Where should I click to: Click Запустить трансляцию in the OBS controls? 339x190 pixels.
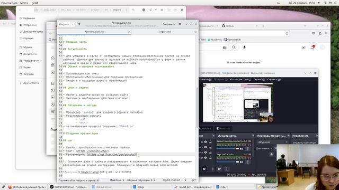[x=304, y=142]
